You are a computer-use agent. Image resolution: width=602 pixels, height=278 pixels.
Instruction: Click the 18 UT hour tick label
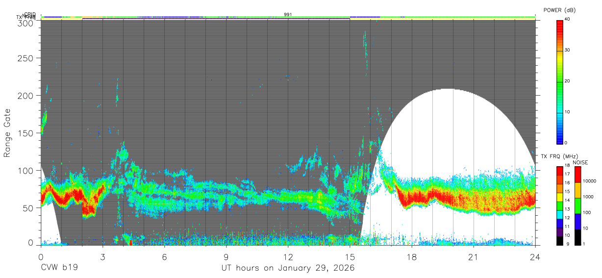412,256
